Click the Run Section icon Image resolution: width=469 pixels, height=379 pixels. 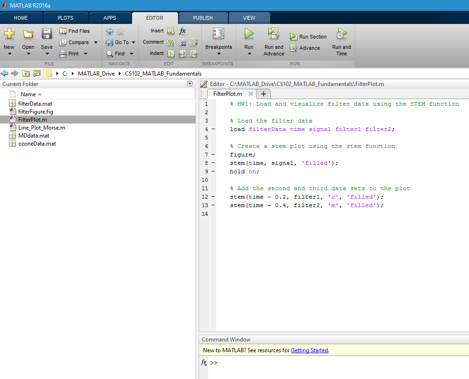[294, 37]
